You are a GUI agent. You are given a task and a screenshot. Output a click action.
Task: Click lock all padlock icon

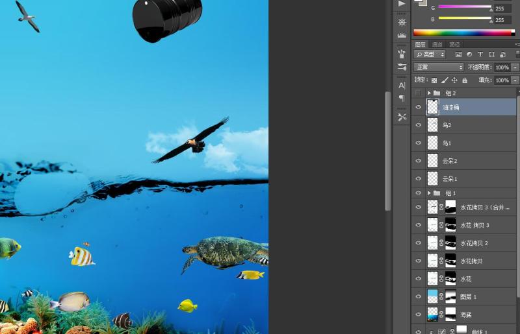(465, 80)
